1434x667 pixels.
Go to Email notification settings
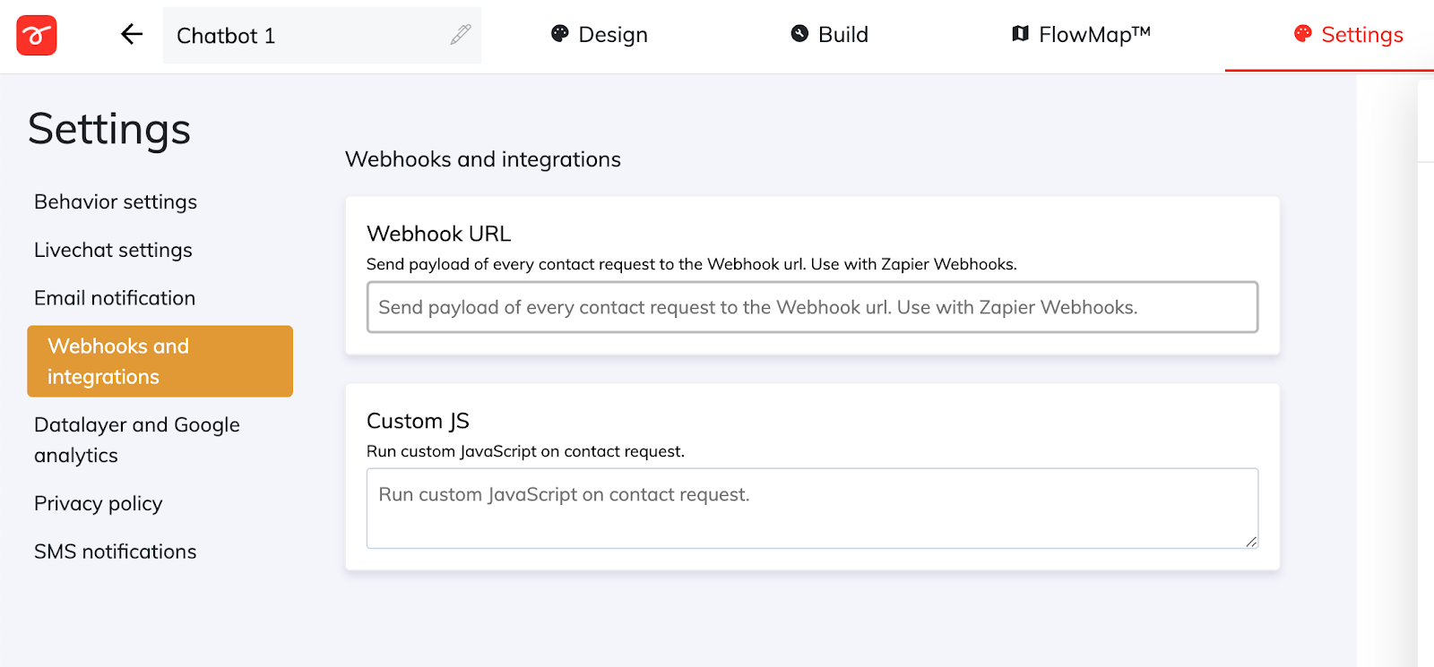coord(115,298)
